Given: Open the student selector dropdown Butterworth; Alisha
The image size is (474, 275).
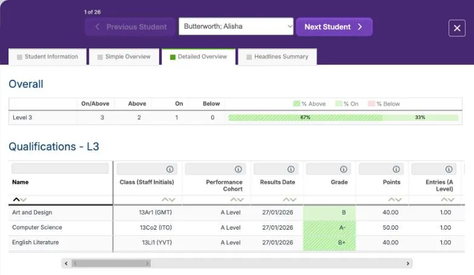Looking at the screenshot, I should click(236, 26).
